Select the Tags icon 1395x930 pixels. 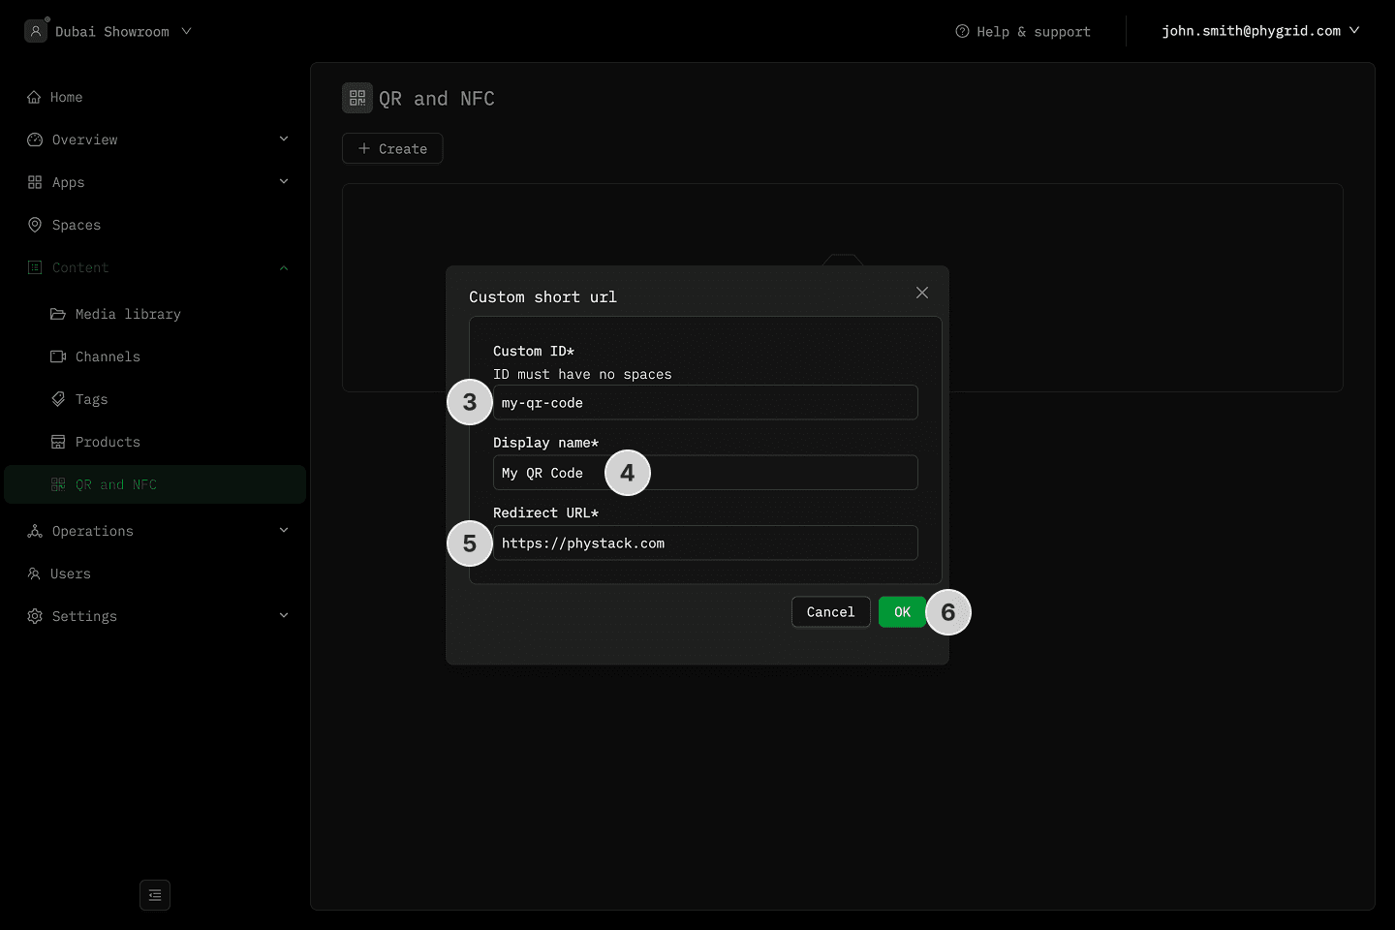tap(58, 399)
